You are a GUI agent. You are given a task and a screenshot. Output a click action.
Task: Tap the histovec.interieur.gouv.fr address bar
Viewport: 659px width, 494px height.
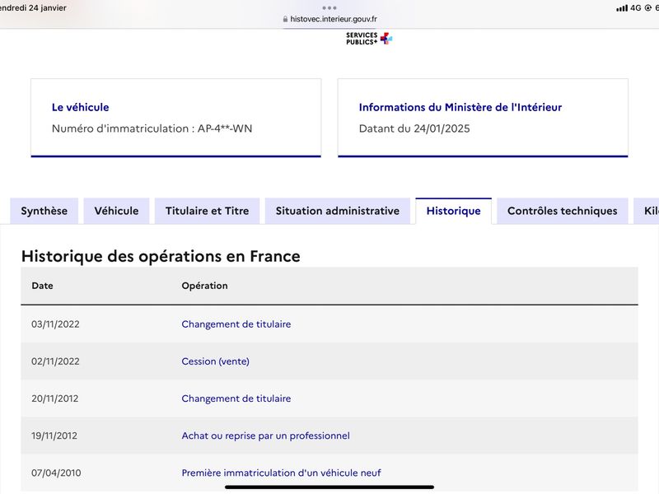tap(329, 19)
